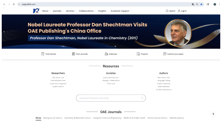Image resolution: width=222 pixels, height=124 pixels.
Task: Click the Log In user icon
Action: (179, 11)
